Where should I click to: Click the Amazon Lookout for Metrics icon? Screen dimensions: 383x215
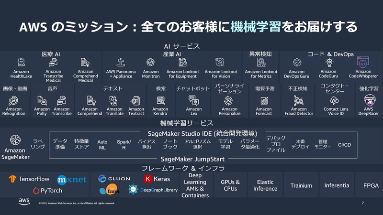pos(261,63)
